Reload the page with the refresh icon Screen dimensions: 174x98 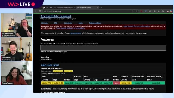tap(40, 11)
